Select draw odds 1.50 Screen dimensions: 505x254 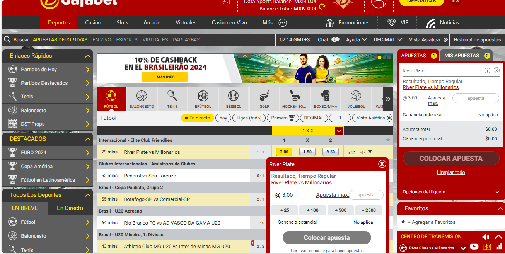click(307, 152)
